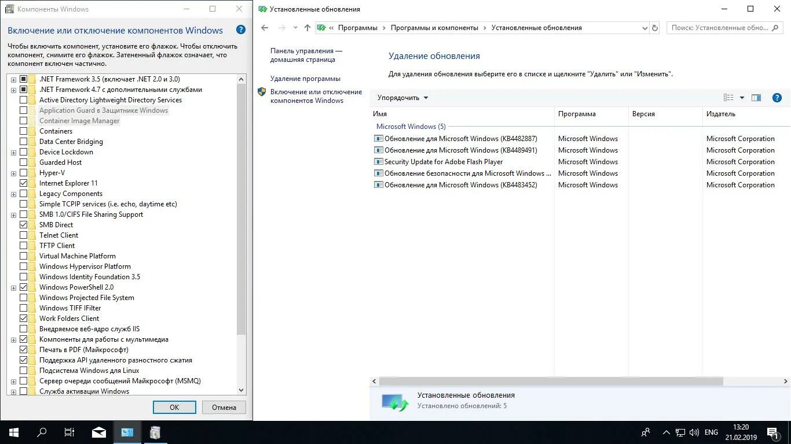Click the help icon in Windows Features dialog
Screen dimensions: 791x444
[241, 30]
